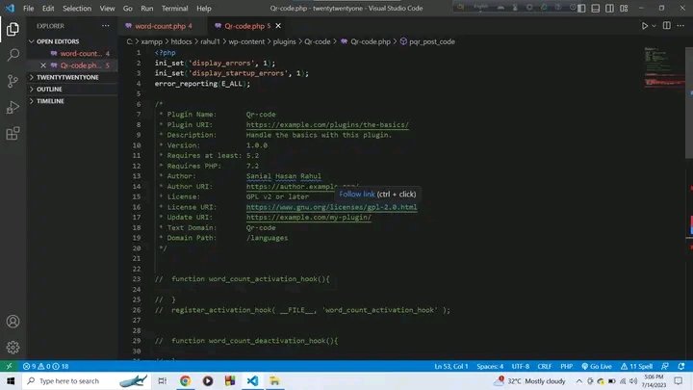Click the editor vertical scrollbar

(x=689, y=102)
